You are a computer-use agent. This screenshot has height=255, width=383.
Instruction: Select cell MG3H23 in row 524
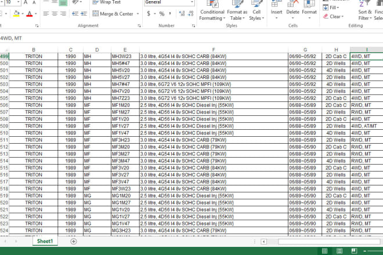[x=125, y=231]
